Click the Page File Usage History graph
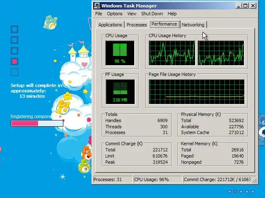This screenshot has width=265, height=198. pyautogui.click(x=197, y=92)
